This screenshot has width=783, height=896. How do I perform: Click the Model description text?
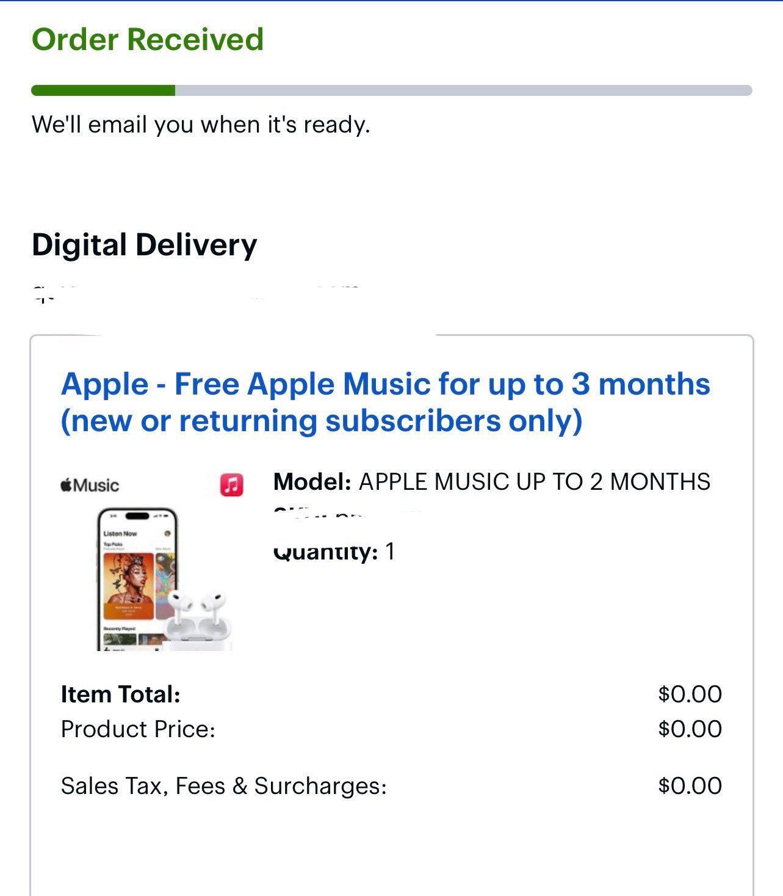[x=491, y=482]
